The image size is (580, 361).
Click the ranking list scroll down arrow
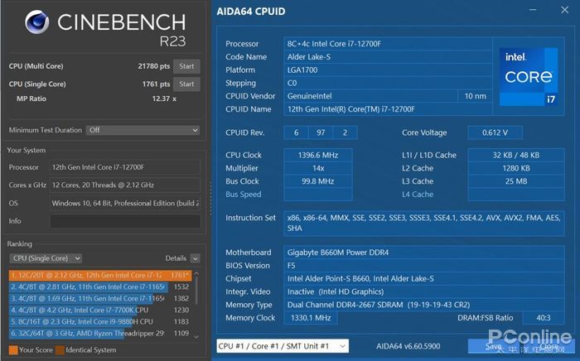coord(196,336)
